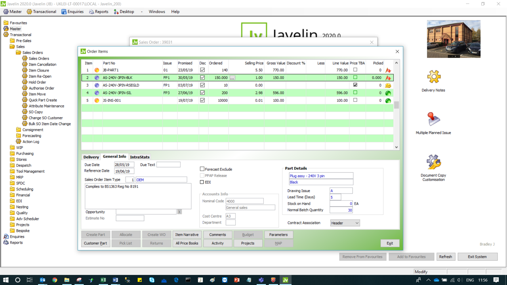
Task: Switch to the IntraStats tab
Action: [139, 157]
